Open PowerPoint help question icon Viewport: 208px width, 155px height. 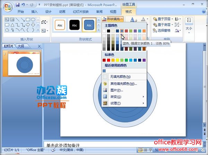pos(204,12)
